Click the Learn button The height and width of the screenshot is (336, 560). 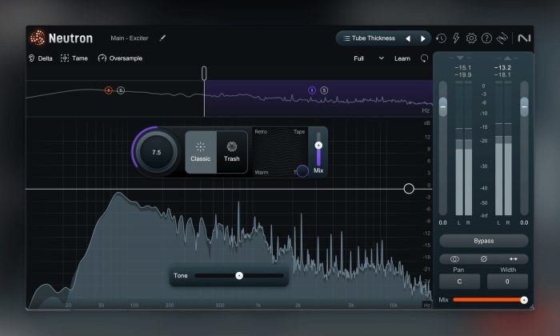coord(402,58)
